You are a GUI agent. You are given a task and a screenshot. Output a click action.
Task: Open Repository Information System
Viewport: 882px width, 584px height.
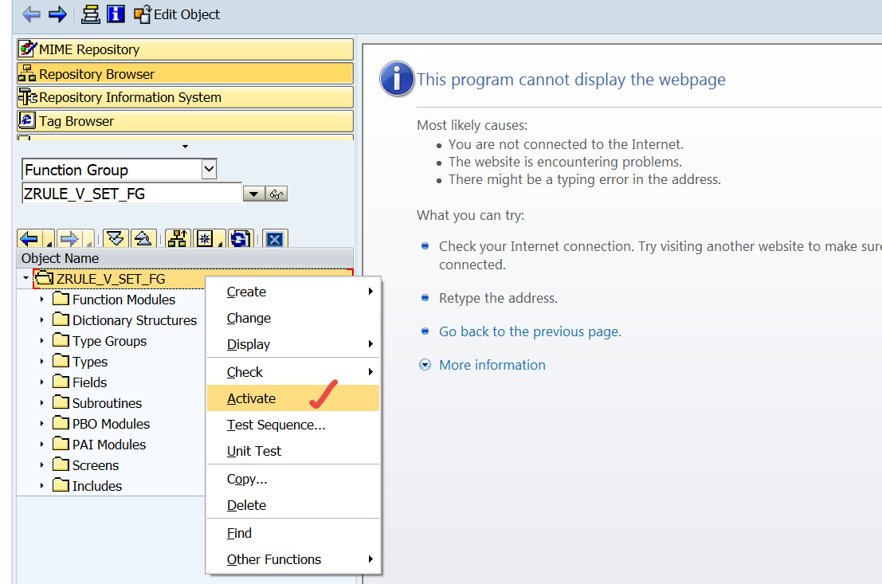185,97
